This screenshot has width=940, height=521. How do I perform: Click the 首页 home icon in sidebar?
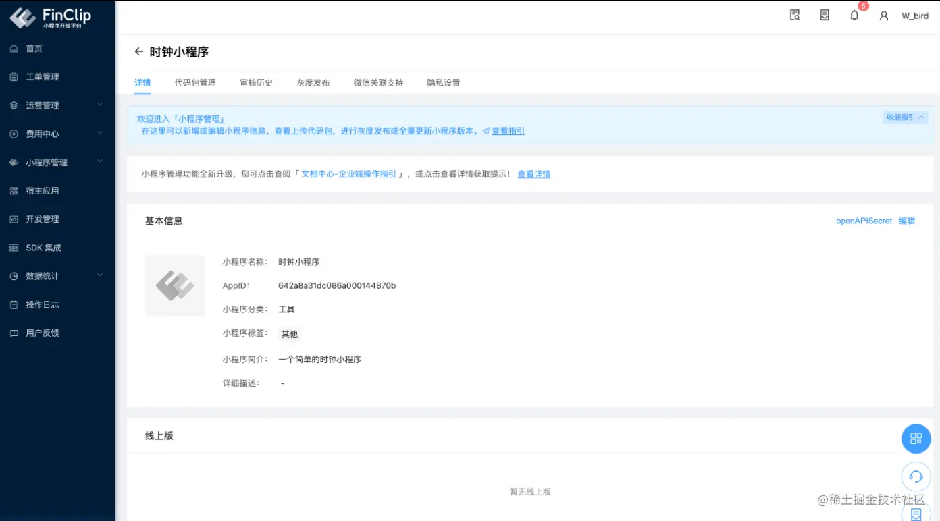pos(14,49)
